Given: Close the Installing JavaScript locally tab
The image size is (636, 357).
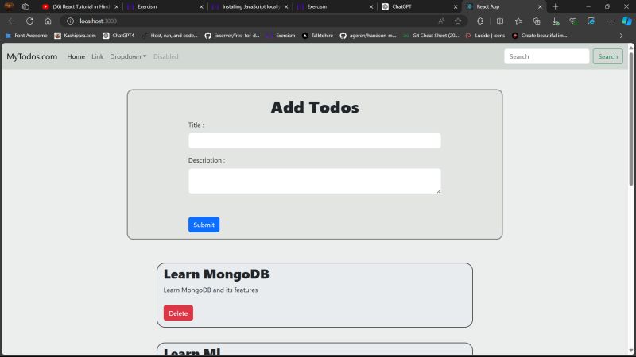Looking at the screenshot, I should click(286, 7).
